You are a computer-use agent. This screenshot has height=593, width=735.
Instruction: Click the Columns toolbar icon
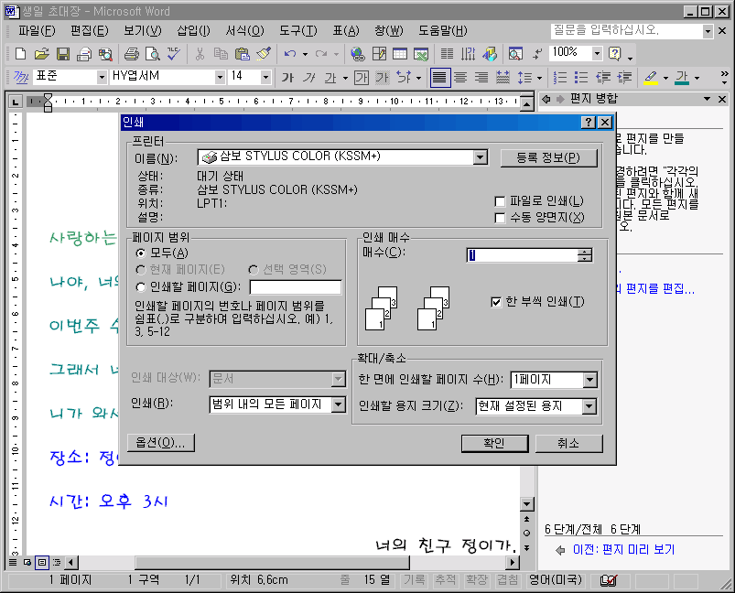coord(447,54)
